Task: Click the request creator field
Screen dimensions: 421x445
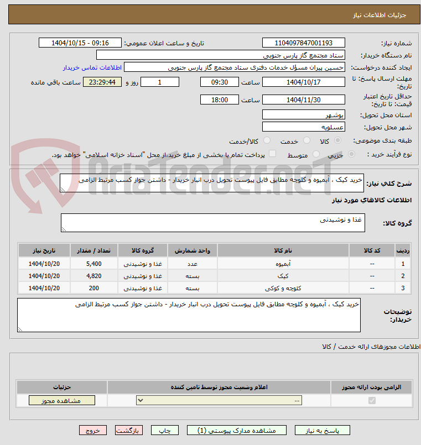Action: tap(235, 67)
